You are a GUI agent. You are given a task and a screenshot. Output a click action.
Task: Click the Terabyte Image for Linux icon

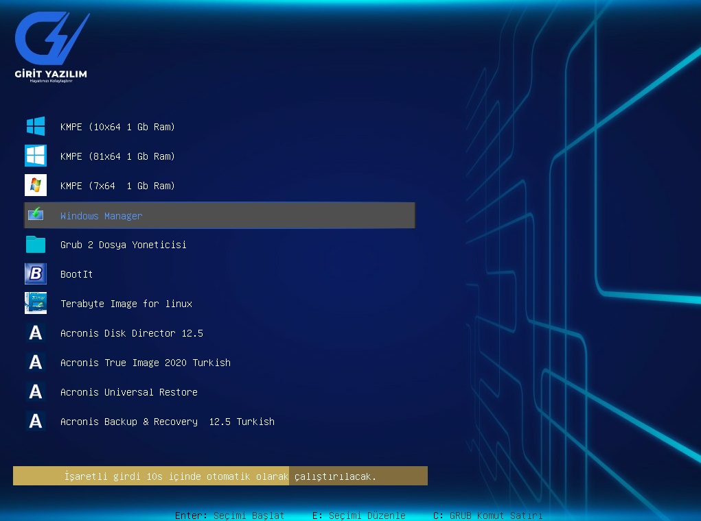pyautogui.click(x=36, y=303)
